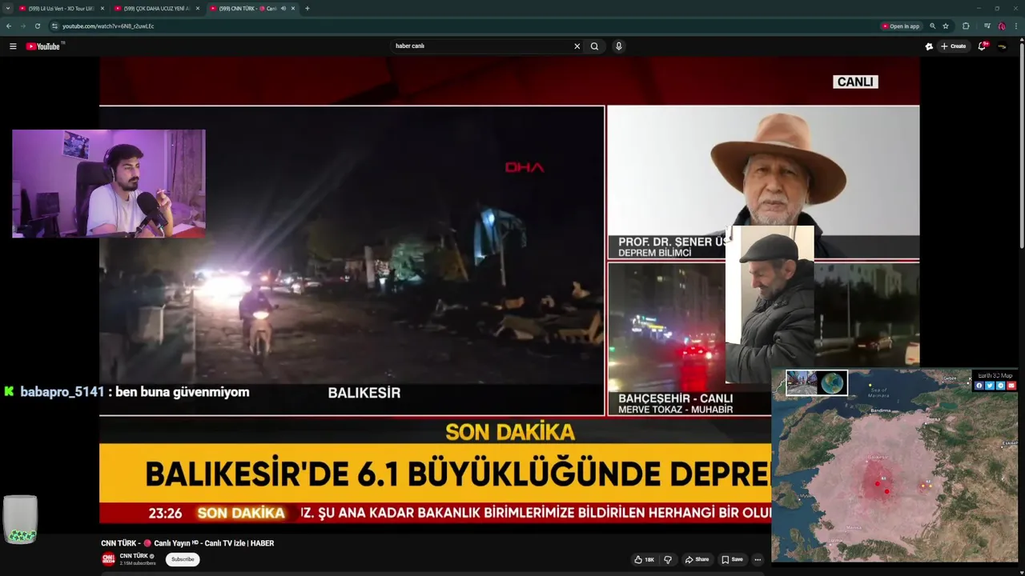This screenshot has height=576, width=1025.
Task: Save the video to a playlist
Action: 732,559
